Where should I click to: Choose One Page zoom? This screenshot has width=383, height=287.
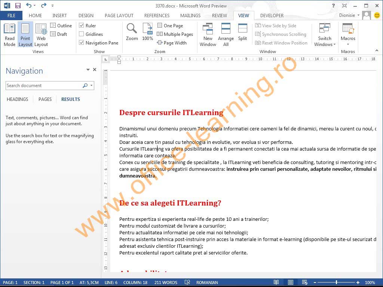coord(170,25)
